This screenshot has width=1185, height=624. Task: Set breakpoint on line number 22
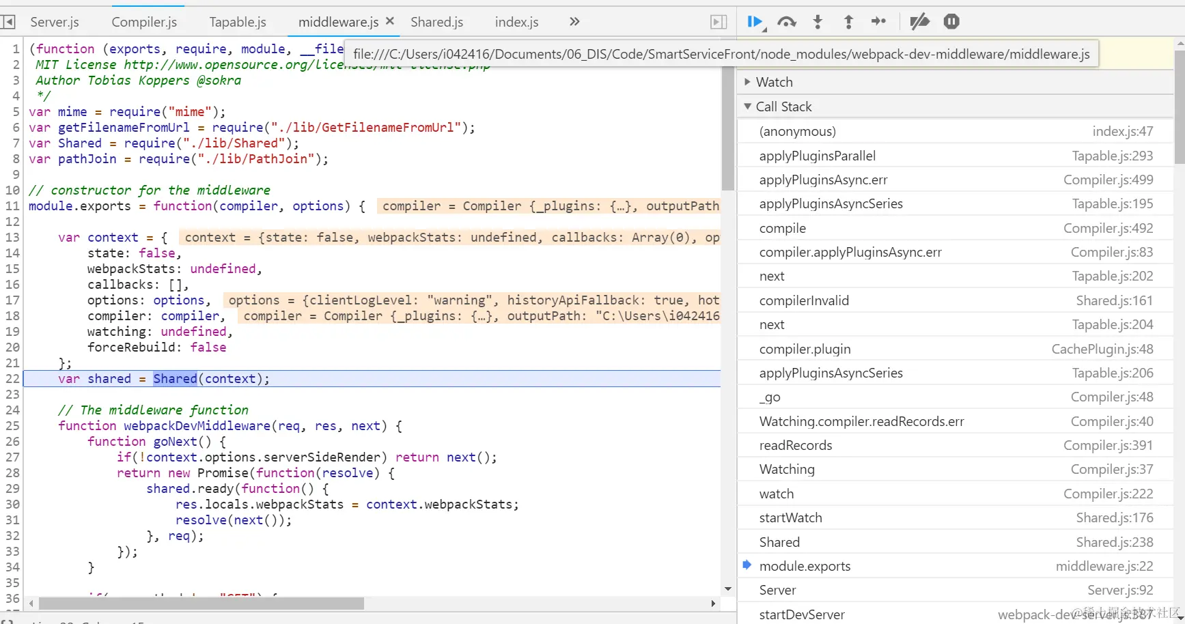point(12,379)
